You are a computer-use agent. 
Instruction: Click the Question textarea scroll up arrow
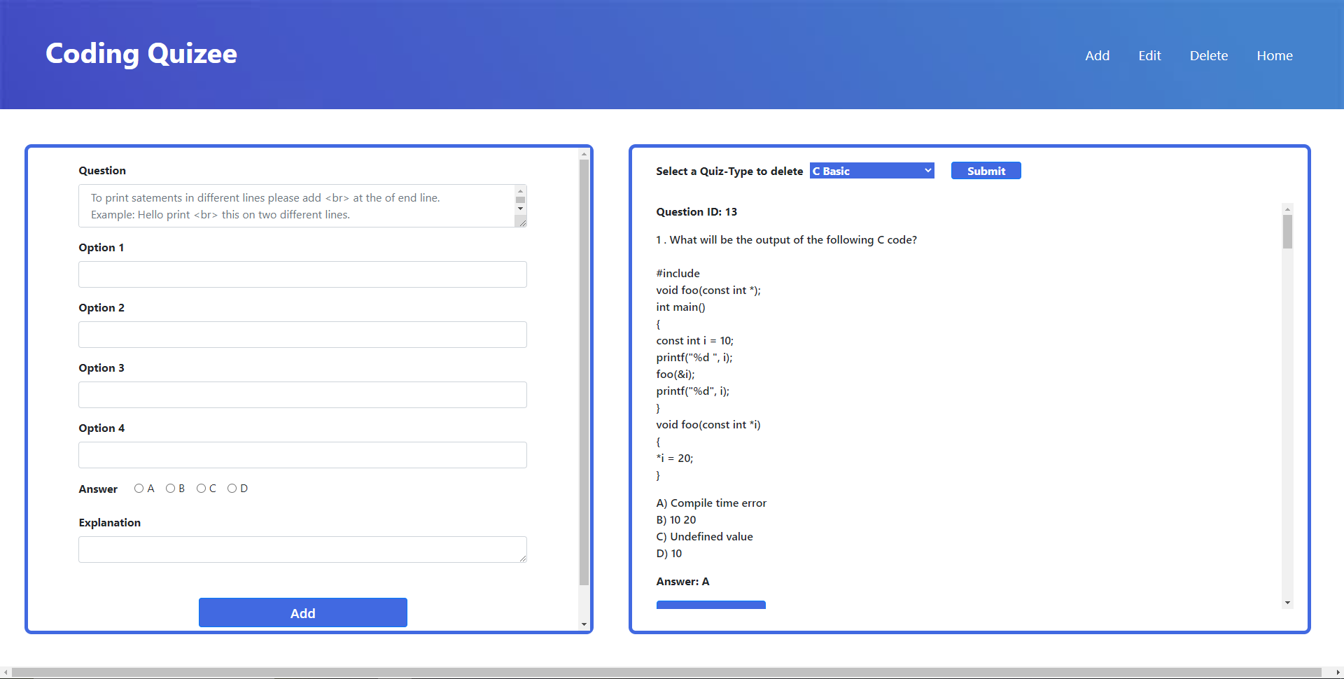click(x=520, y=191)
